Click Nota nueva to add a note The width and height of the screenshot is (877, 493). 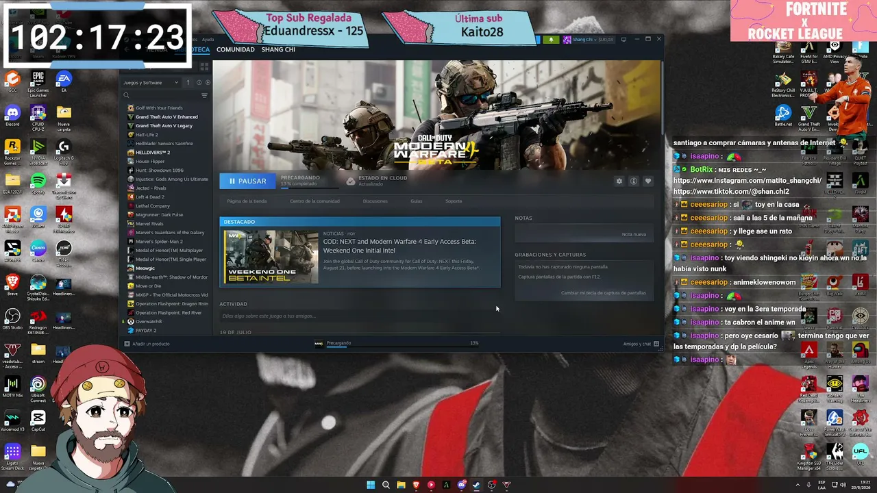tap(634, 234)
